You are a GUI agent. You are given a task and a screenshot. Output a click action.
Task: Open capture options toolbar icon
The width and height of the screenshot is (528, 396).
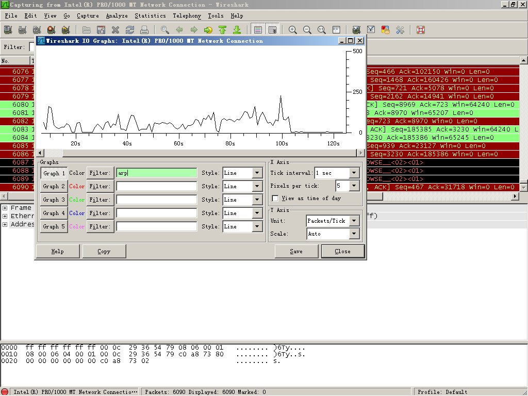[x=23, y=30]
